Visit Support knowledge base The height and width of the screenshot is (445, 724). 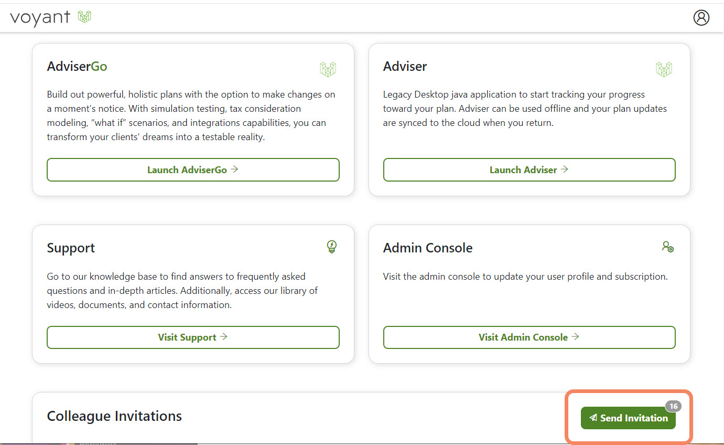pos(193,337)
